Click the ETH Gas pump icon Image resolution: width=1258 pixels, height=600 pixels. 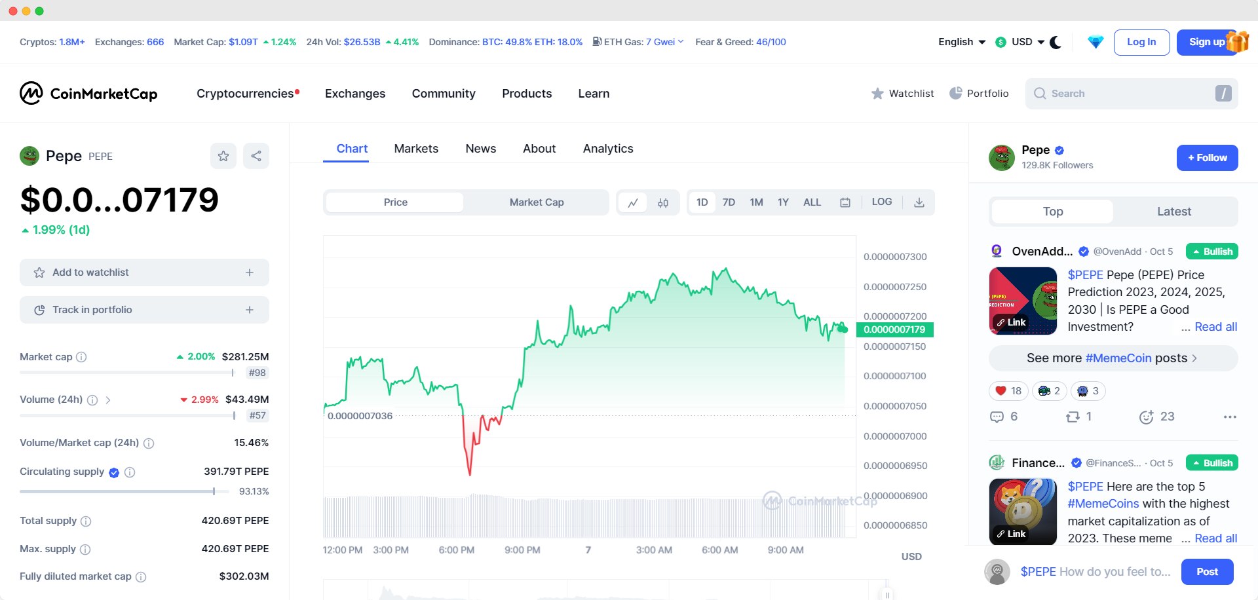[x=597, y=41]
